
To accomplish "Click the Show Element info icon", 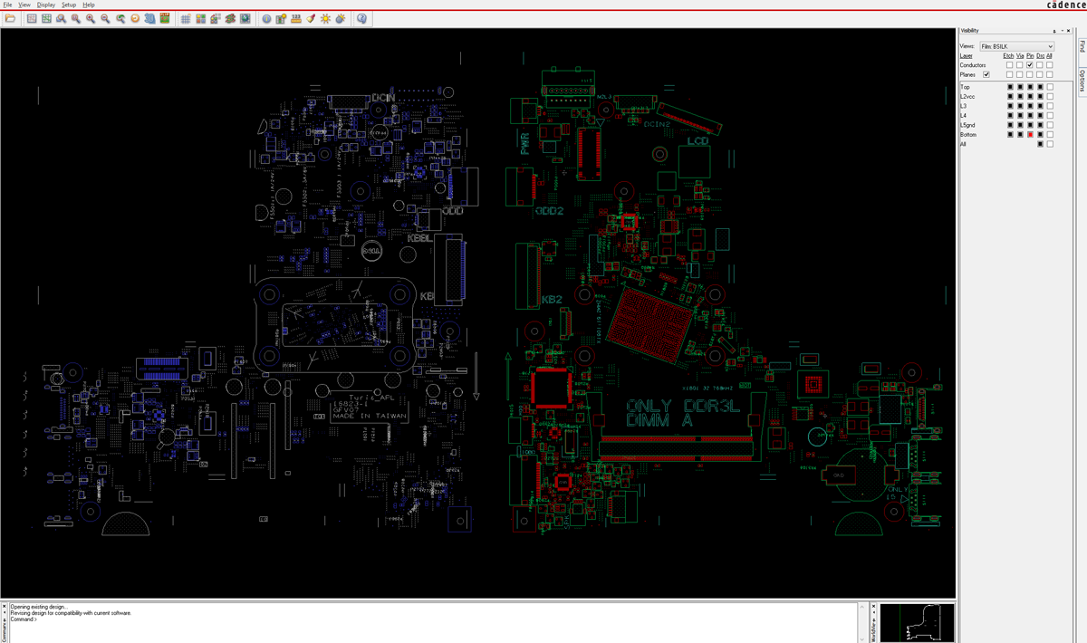I will [x=266, y=18].
